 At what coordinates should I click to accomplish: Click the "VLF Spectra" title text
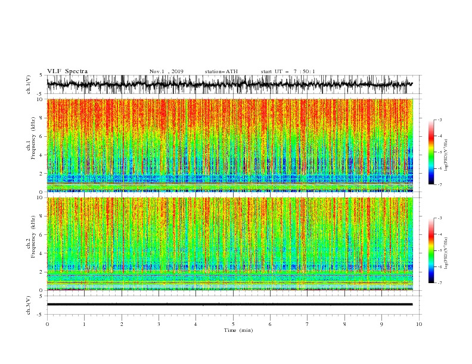pos(67,71)
